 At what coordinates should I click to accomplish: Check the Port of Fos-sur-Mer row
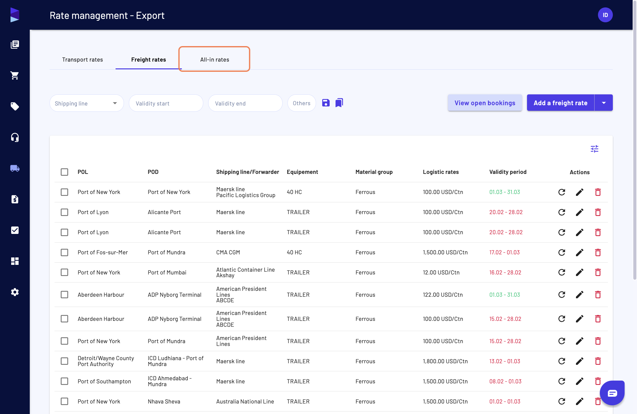64,252
